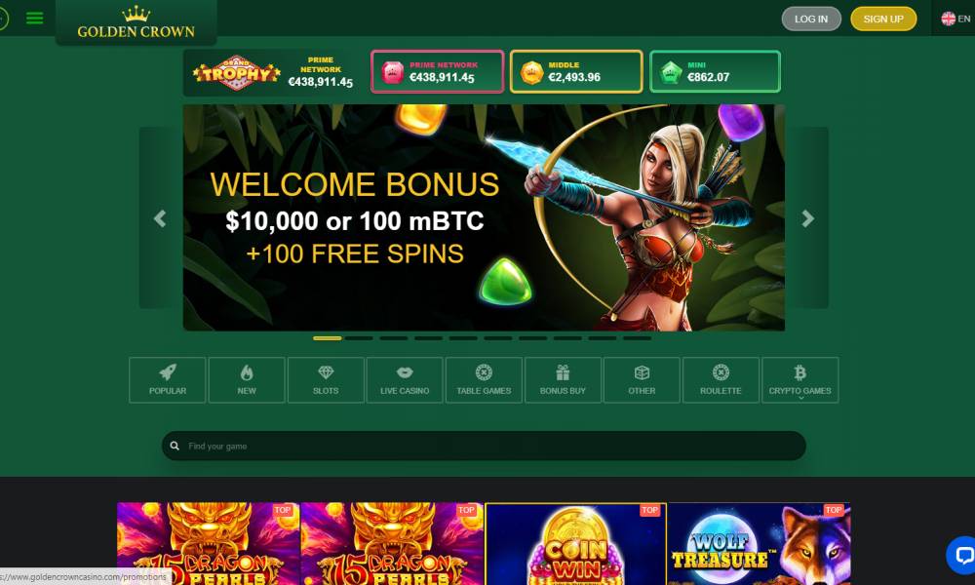Show the next banner slide arrow
The image size is (975, 585).
pyautogui.click(x=807, y=218)
